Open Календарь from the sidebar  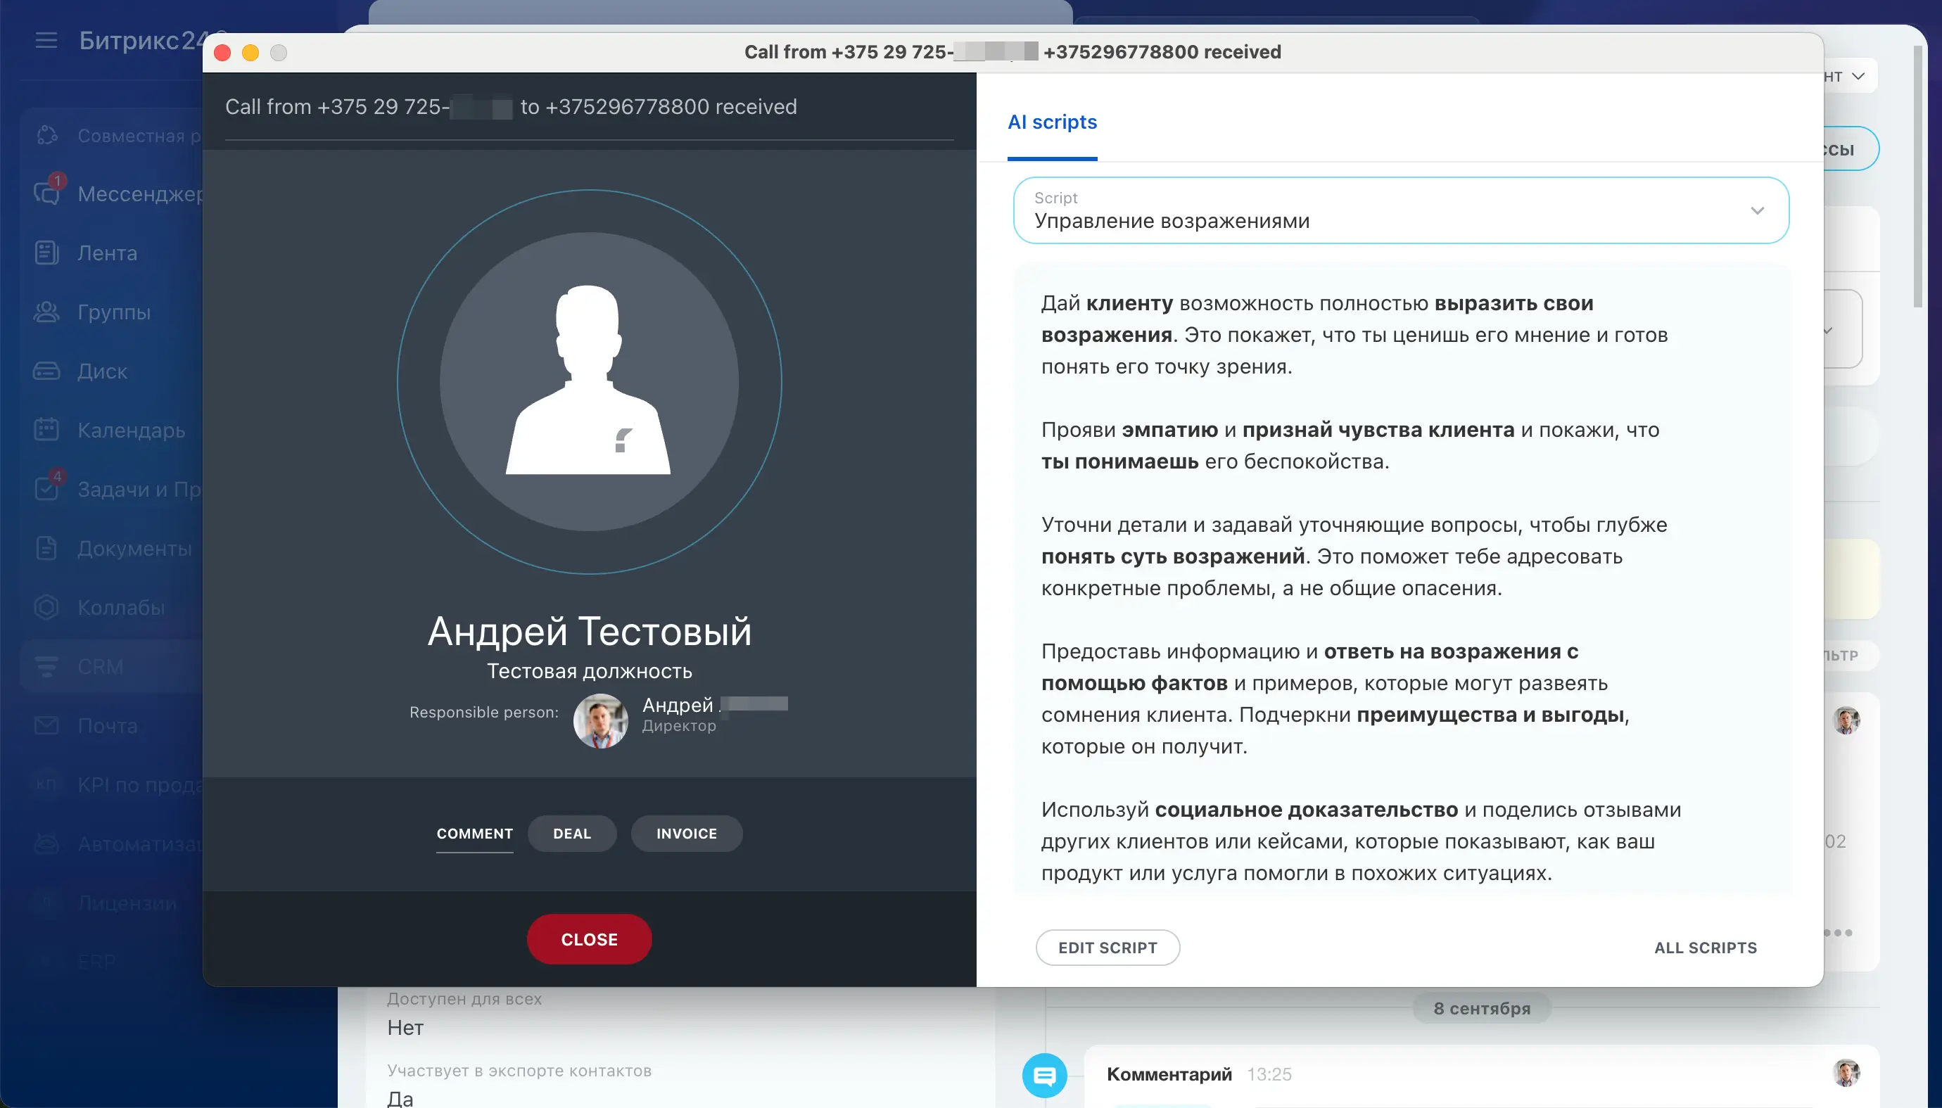tap(130, 430)
